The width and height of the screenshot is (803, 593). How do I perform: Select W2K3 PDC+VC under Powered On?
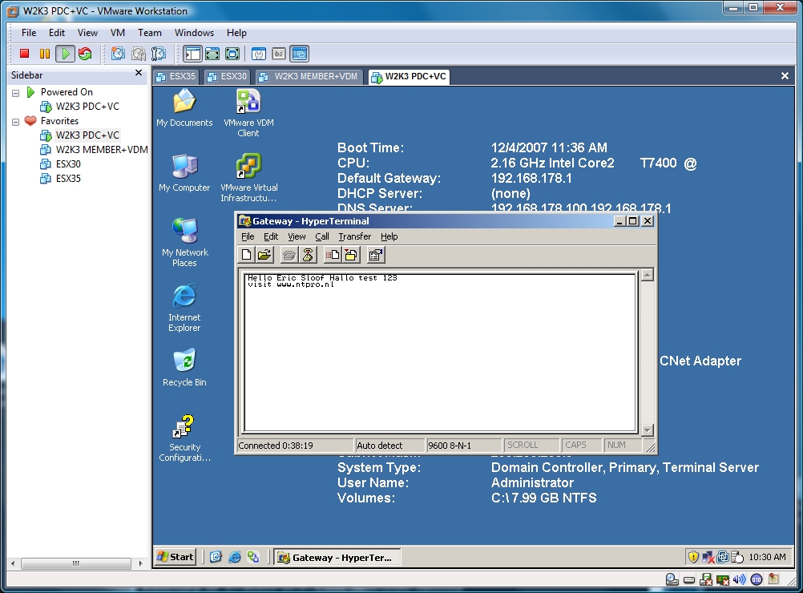click(x=87, y=107)
